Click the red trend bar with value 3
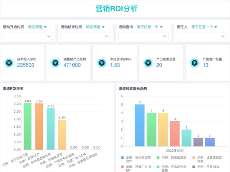 click(x=175, y=134)
